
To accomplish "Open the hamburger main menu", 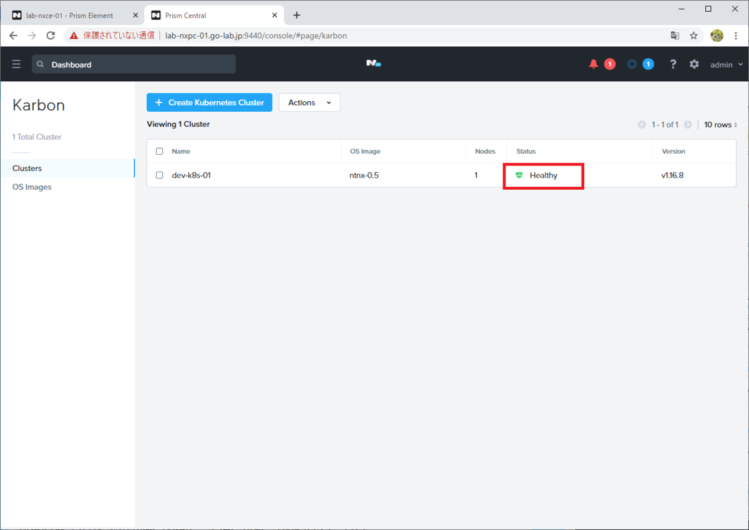I will [16, 64].
